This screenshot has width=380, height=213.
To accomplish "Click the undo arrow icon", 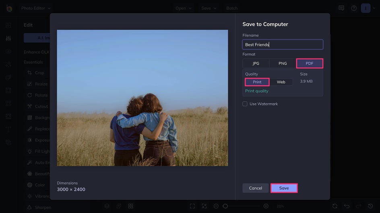I will pyautogui.click(x=347, y=206).
